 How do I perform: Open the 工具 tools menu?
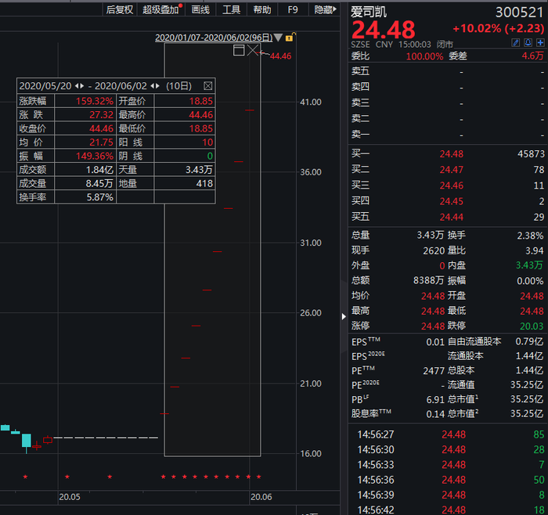(x=232, y=9)
